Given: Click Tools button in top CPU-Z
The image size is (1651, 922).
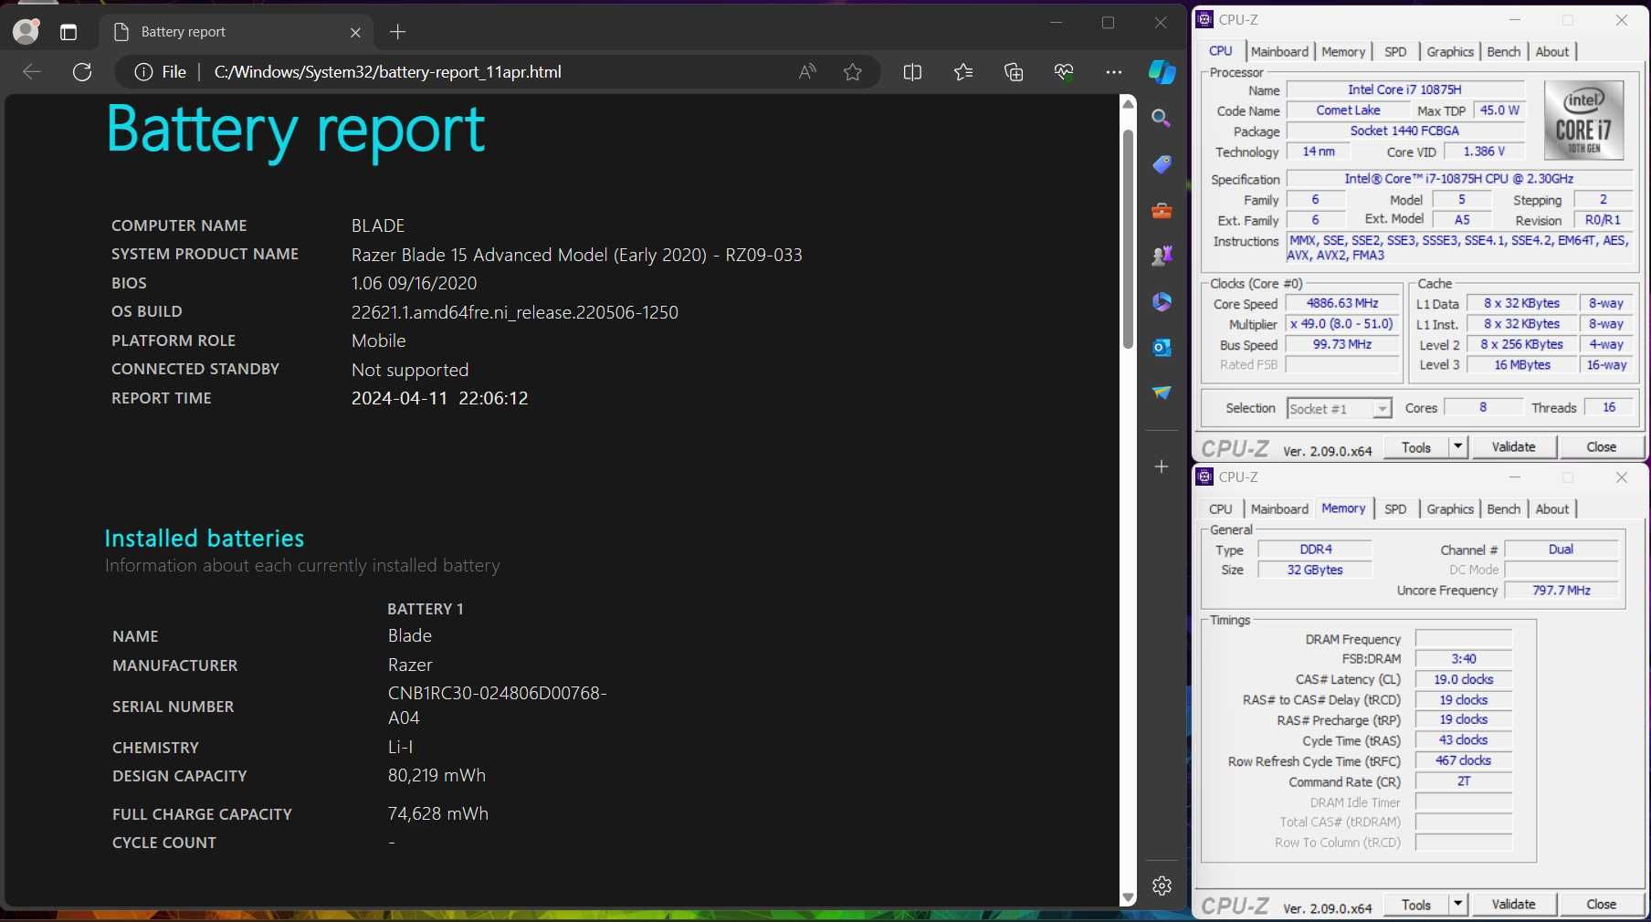Looking at the screenshot, I should click(x=1416, y=447).
